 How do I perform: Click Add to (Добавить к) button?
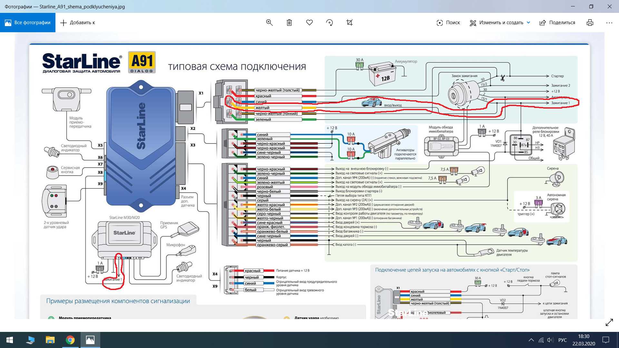point(78,23)
